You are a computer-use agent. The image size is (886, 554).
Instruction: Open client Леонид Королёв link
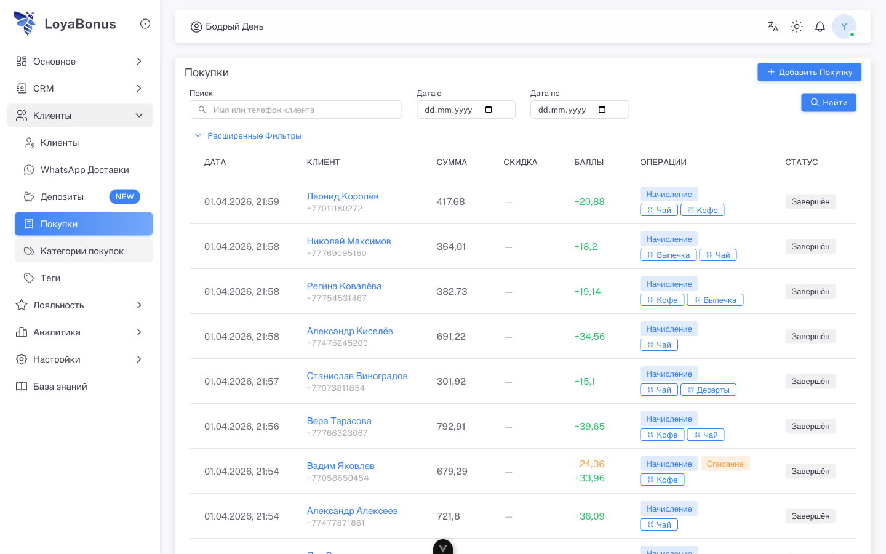point(343,196)
